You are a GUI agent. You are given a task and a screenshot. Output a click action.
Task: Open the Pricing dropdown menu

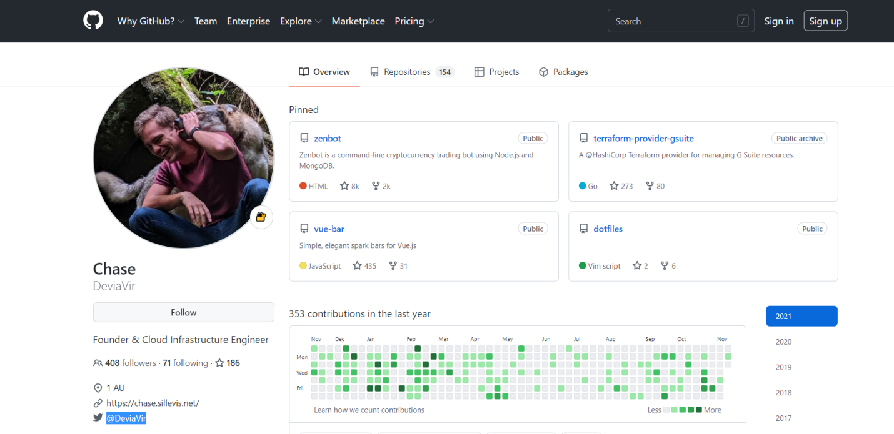(x=414, y=21)
